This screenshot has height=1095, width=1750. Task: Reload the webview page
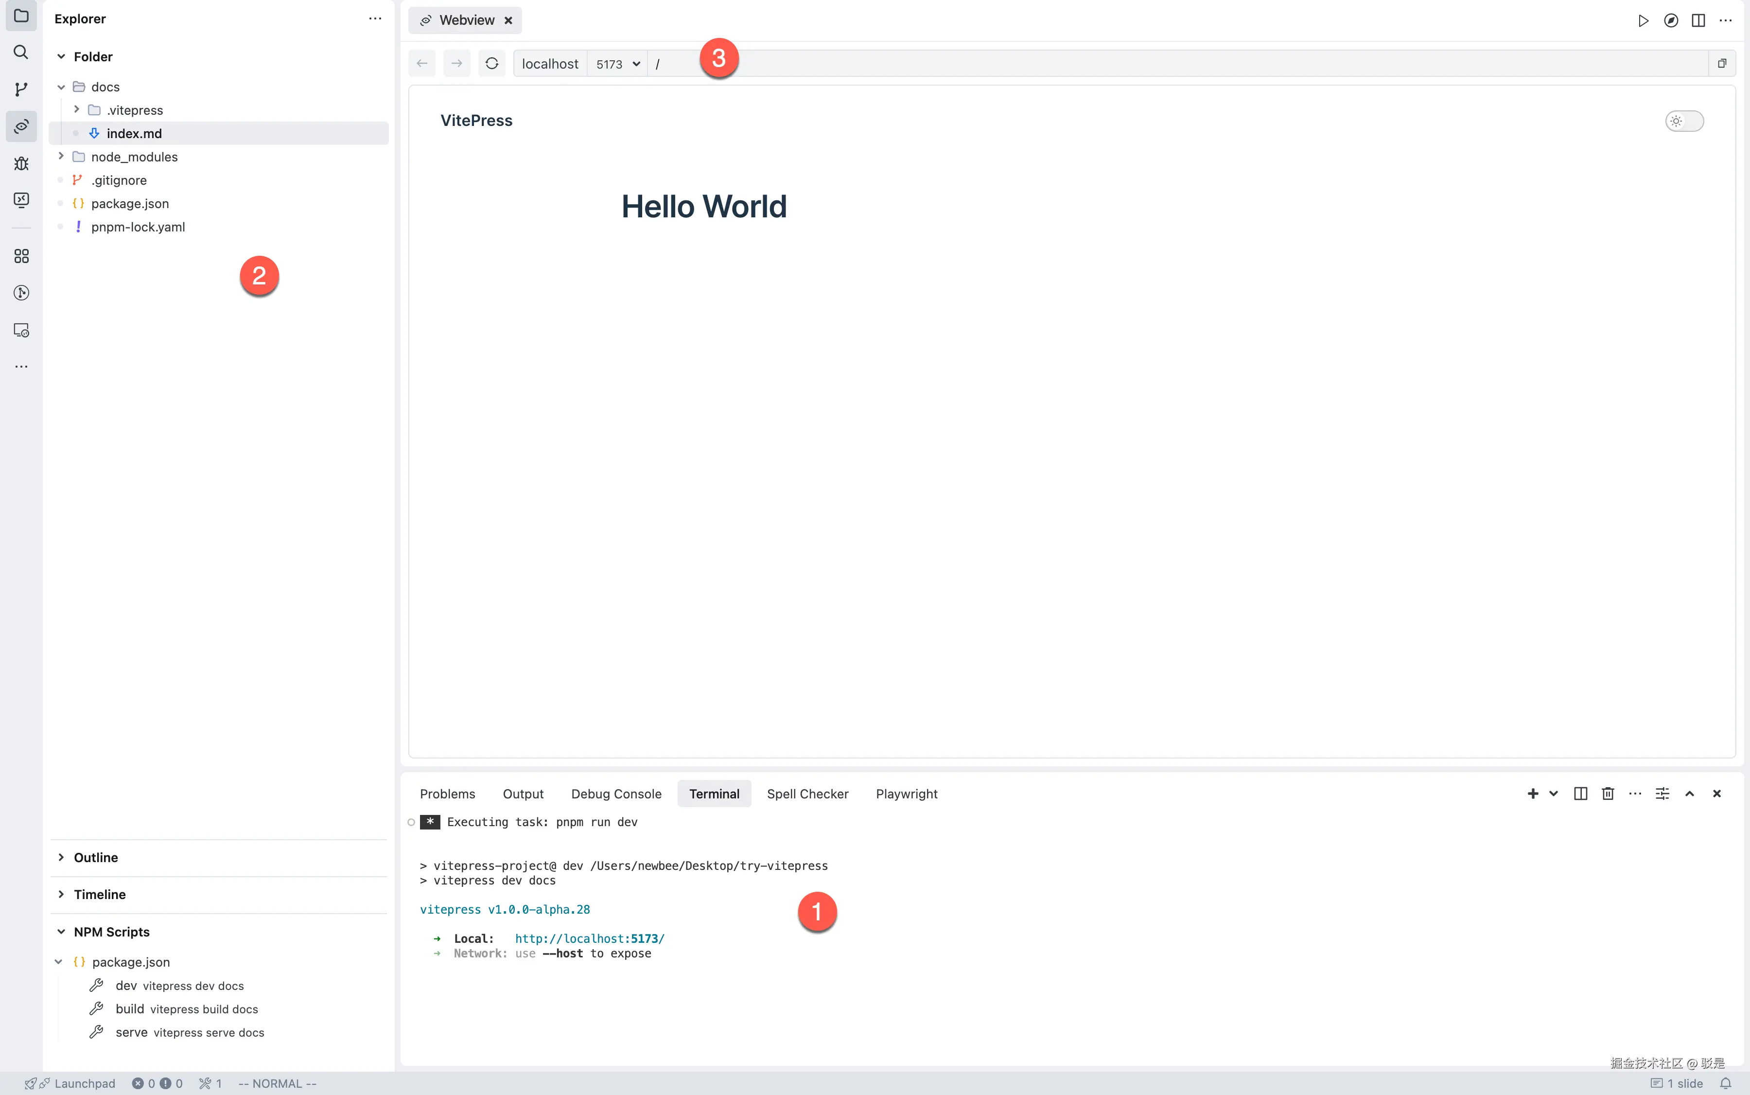(491, 64)
